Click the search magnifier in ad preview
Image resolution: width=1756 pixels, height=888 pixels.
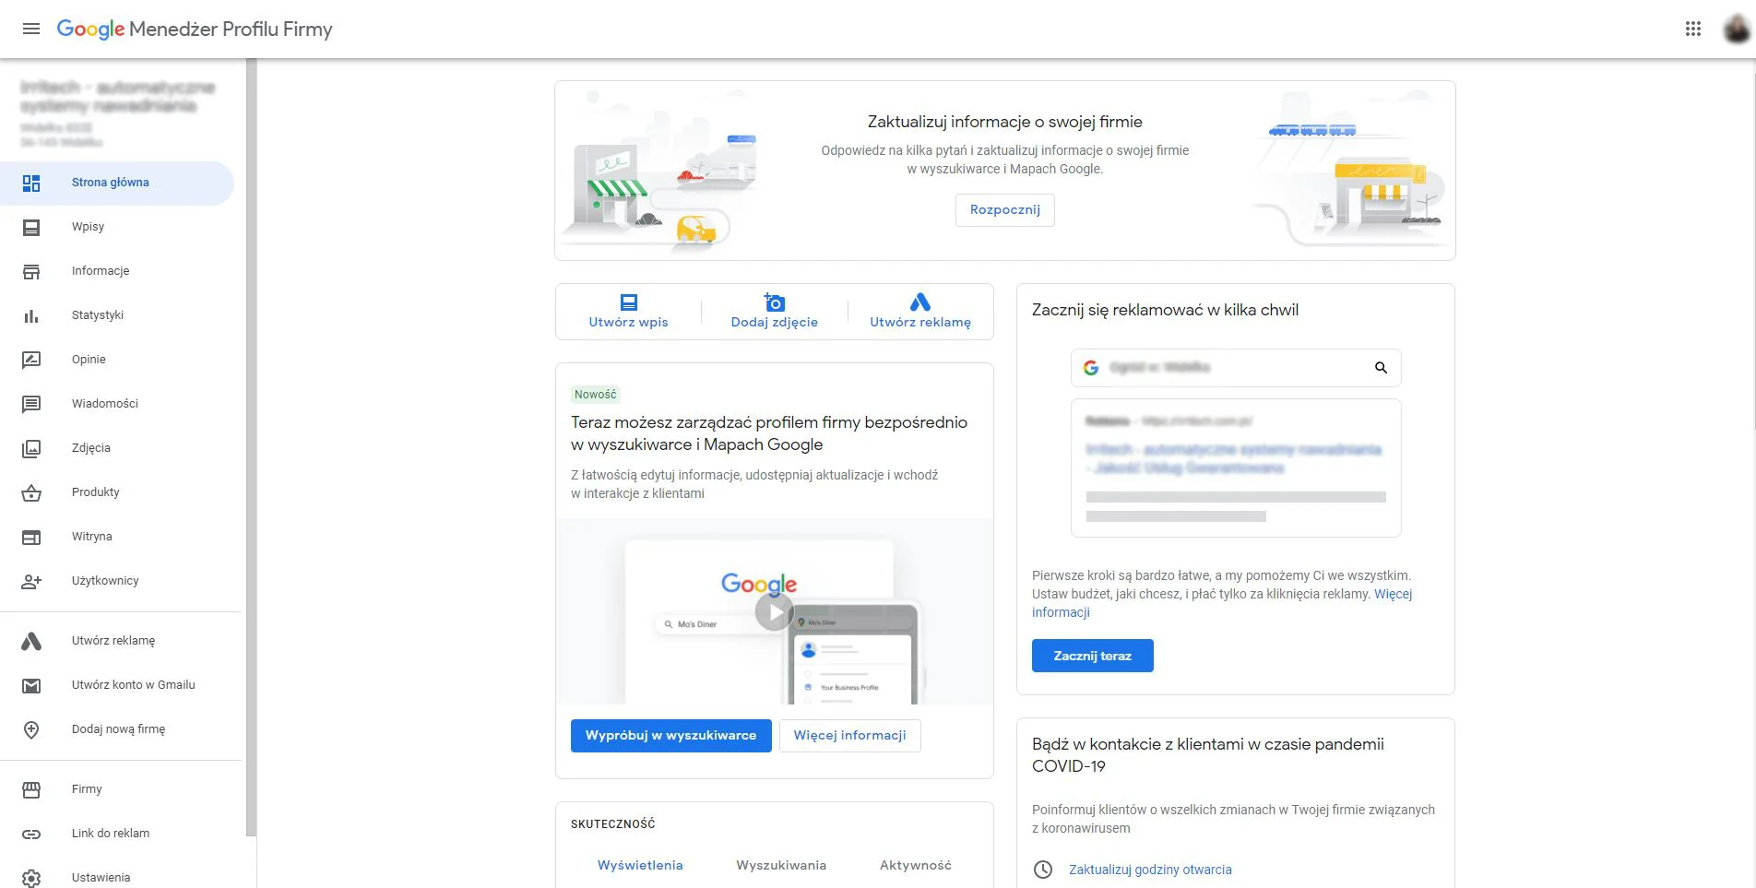click(1381, 368)
